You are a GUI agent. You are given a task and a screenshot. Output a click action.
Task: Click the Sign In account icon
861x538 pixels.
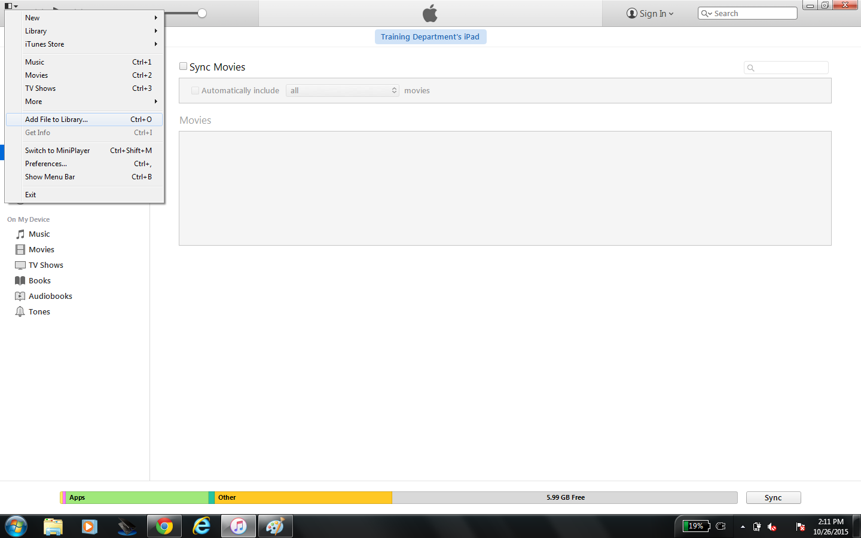pos(631,13)
